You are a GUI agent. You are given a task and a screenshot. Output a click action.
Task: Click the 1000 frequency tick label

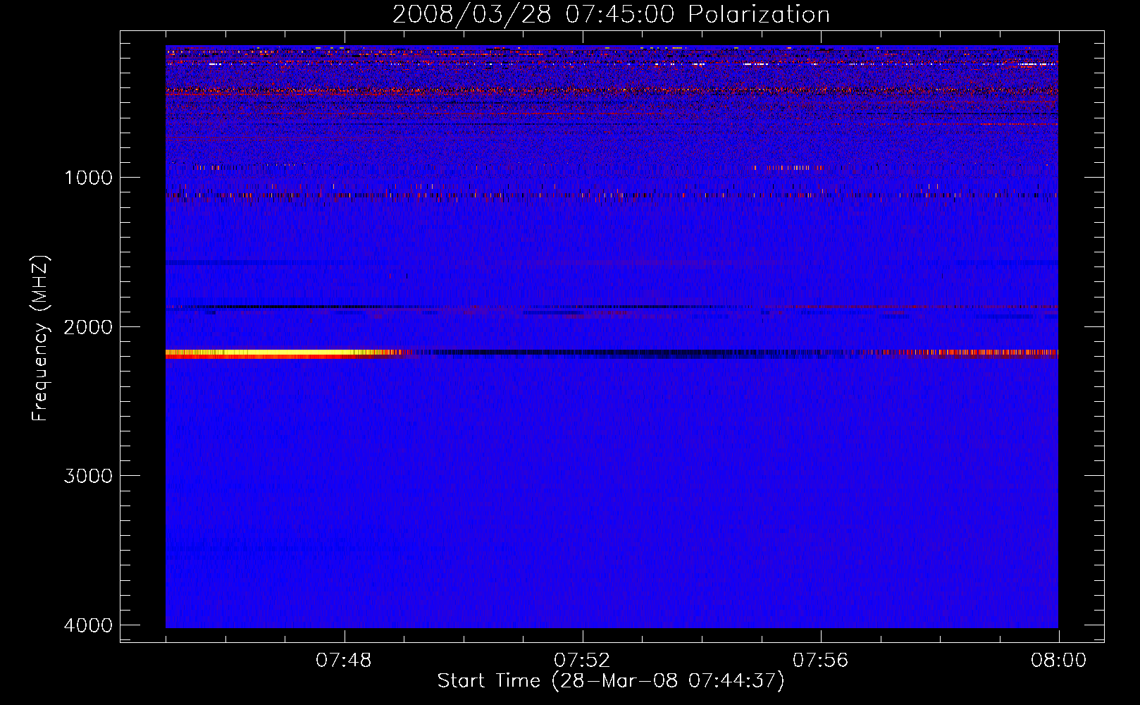tap(89, 178)
